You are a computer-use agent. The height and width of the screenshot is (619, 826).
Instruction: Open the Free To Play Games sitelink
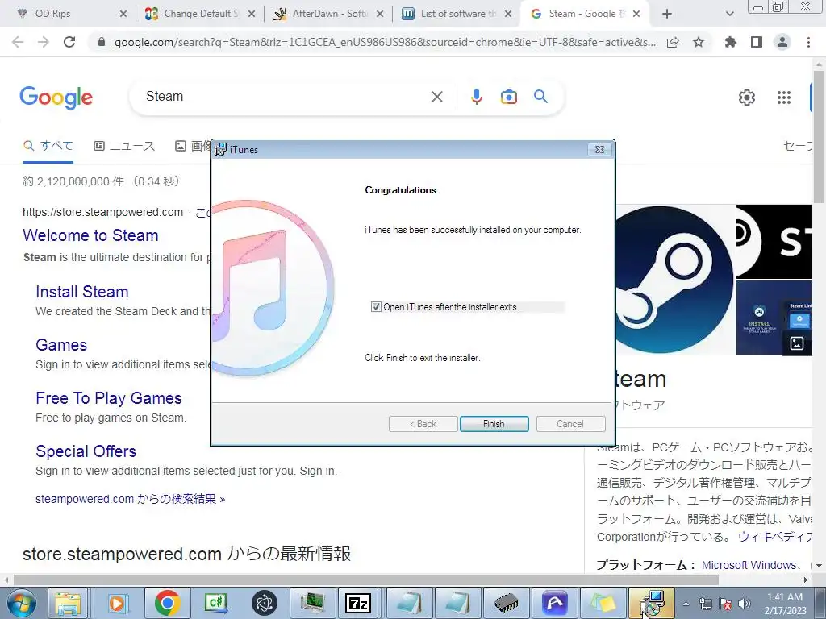(109, 398)
